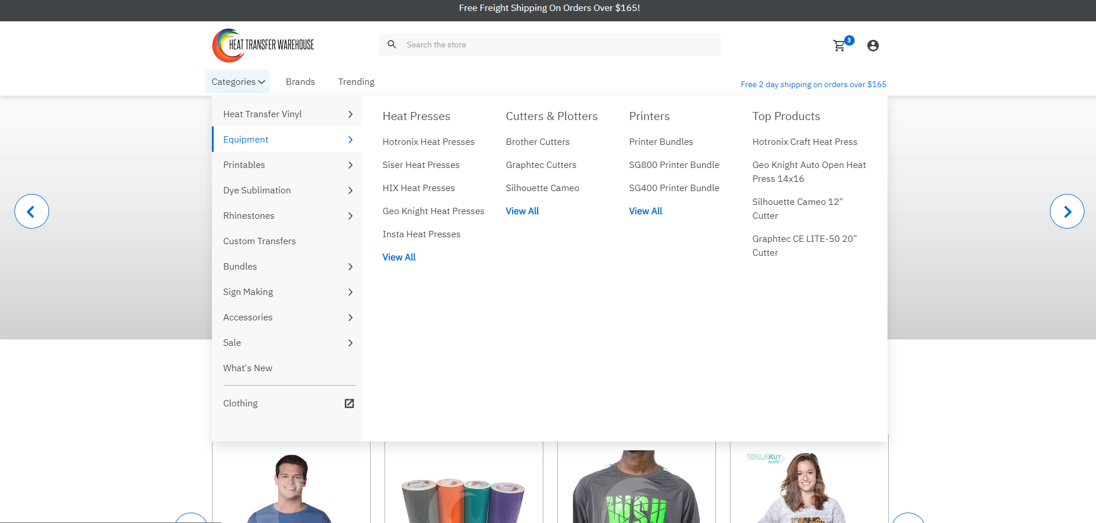Open Graphtec Cutters link
The height and width of the screenshot is (523, 1096).
(541, 165)
